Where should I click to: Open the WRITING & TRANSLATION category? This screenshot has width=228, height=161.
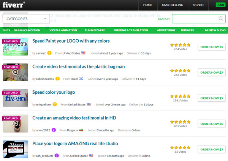(x=131, y=30)
